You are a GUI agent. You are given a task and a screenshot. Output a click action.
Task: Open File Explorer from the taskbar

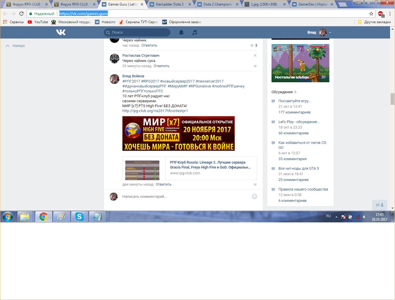(25, 217)
